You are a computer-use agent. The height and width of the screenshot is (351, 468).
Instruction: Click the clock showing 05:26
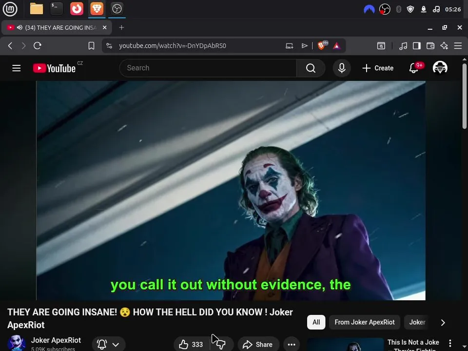(453, 9)
